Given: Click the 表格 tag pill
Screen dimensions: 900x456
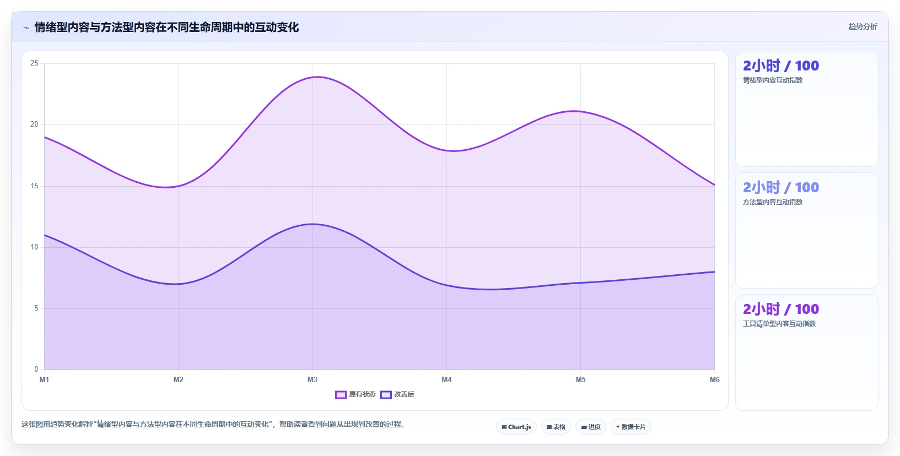Looking at the screenshot, I should coord(556,427).
